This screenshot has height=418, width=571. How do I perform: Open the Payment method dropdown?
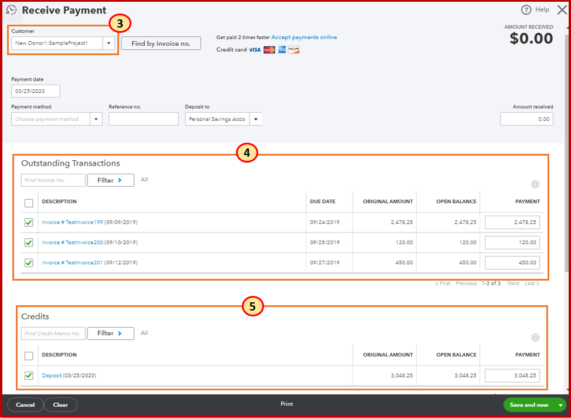point(96,119)
